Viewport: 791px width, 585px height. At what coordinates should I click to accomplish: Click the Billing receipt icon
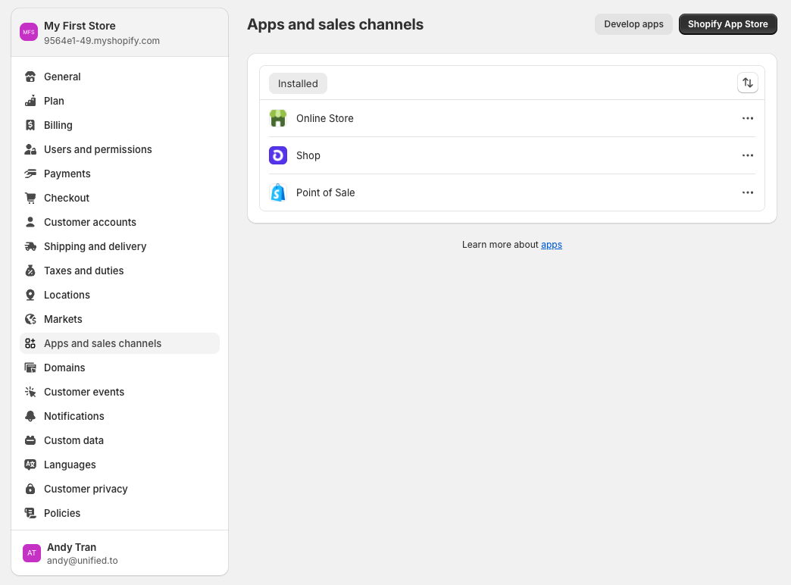[x=30, y=125]
